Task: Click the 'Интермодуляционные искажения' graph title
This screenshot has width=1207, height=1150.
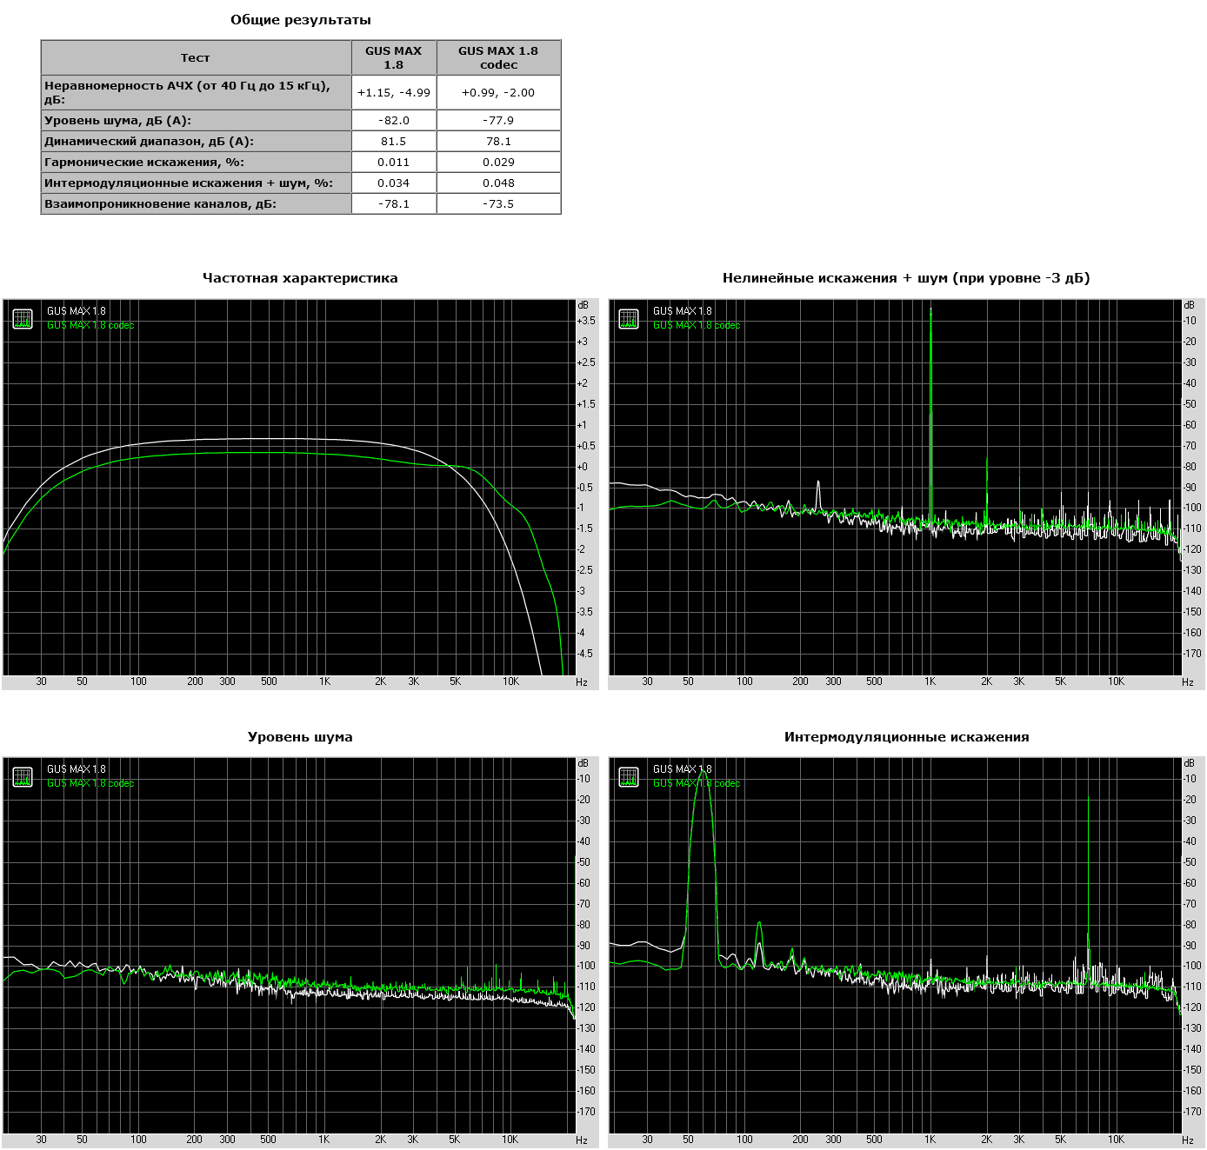Action: [x=907, y=737]
